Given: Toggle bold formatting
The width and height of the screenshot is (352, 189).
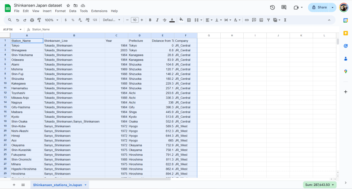Looking at the screenshot, I should click(x=150, y=20).
